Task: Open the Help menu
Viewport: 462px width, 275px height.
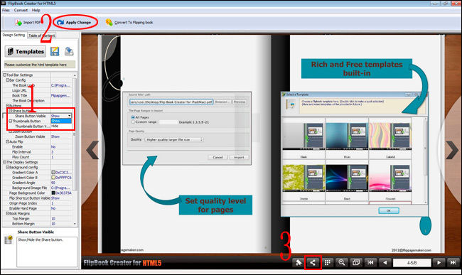Action: [x=36, y=10]
